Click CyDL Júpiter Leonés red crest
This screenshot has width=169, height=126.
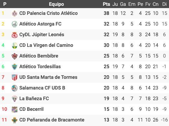(15, 35)
